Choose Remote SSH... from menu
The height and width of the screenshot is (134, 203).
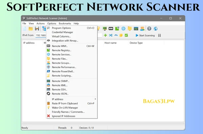pos(72,89)
